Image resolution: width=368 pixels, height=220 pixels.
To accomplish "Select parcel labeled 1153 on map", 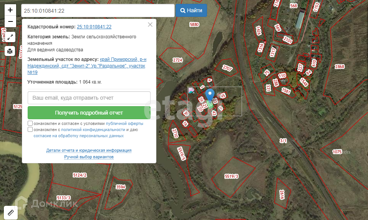I will coord(317,7).
